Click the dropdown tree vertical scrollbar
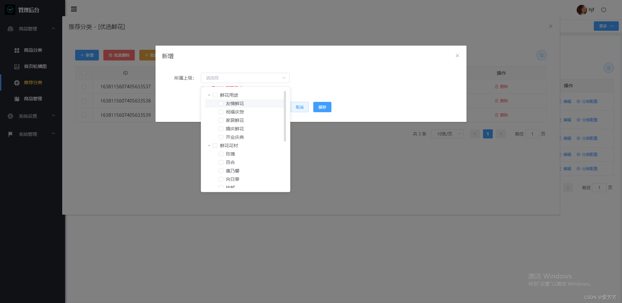 pyautogui.click(x=285, y=116)
